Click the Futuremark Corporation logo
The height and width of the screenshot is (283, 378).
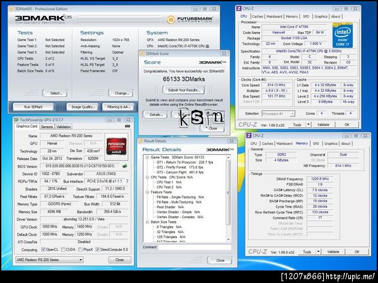tap(190, 20)
